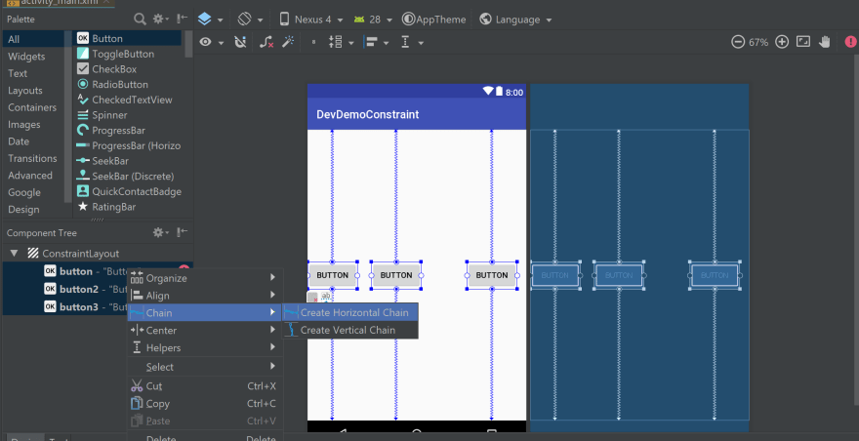The image size is (859, 441).
Task: Select the Transitions palette category
Action: tap(33, 158)
